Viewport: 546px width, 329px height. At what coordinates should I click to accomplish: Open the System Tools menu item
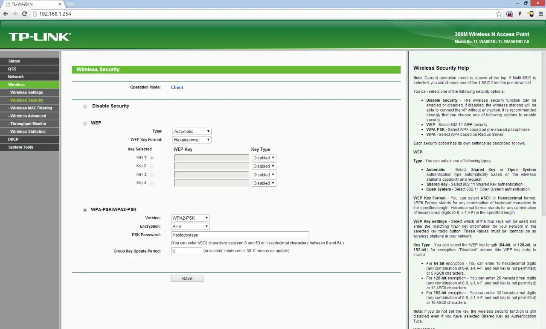30,147
